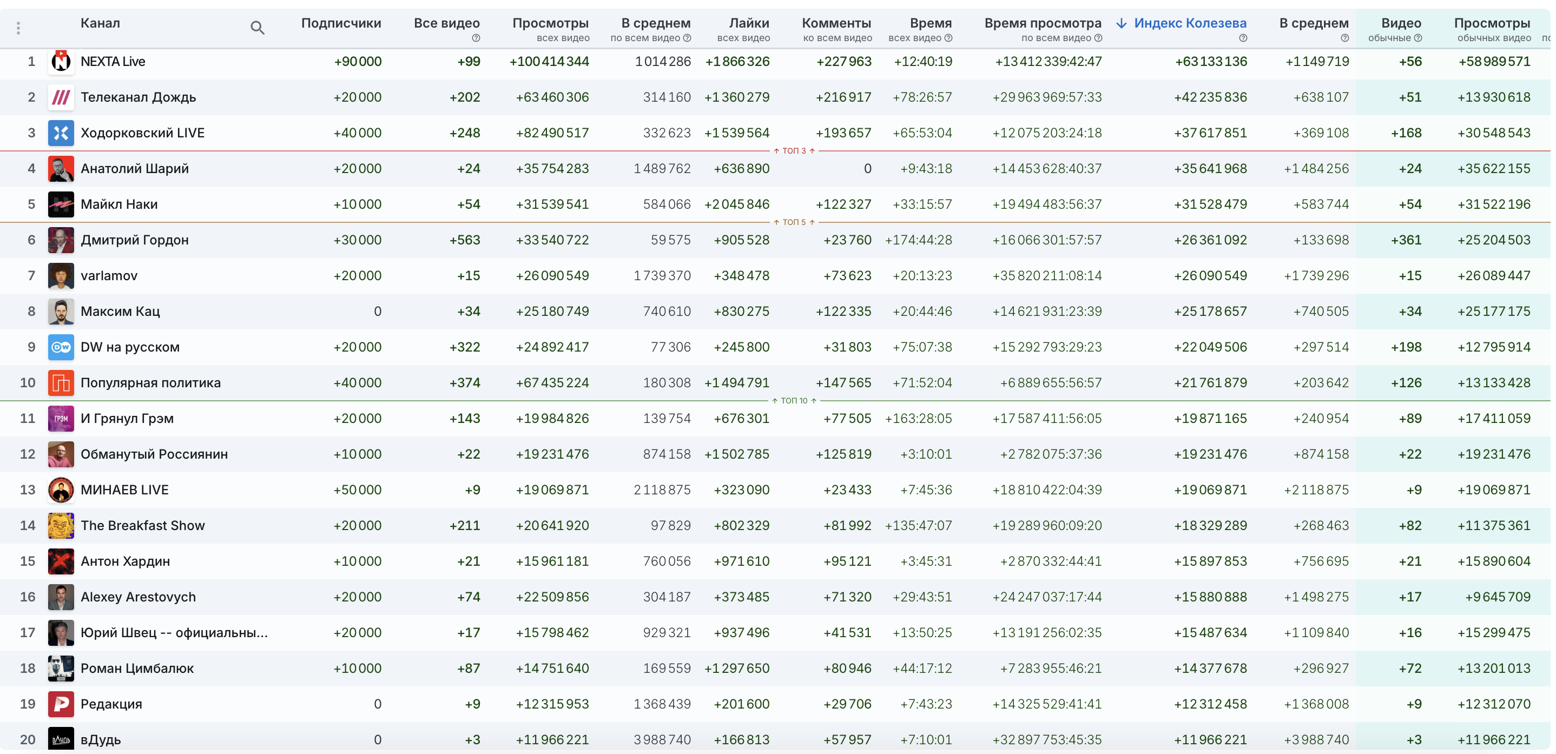Click varlamov channel avatar
This screenshot has width=1556, height=754.
[61, 275]
